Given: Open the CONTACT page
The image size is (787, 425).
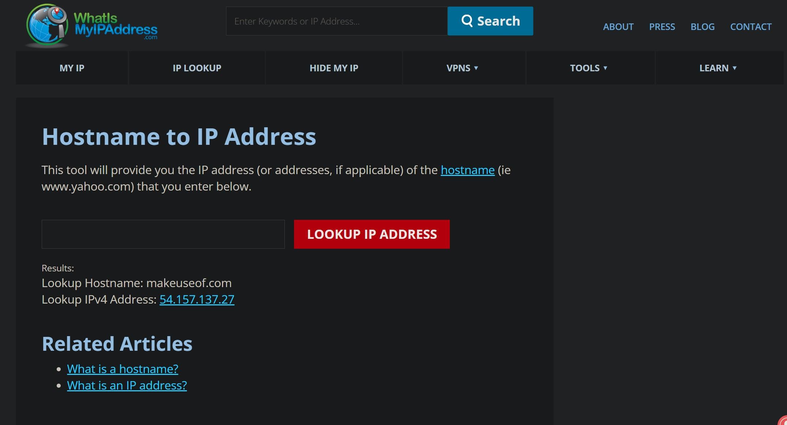Looking at the screenshot, I should [751, 27].
